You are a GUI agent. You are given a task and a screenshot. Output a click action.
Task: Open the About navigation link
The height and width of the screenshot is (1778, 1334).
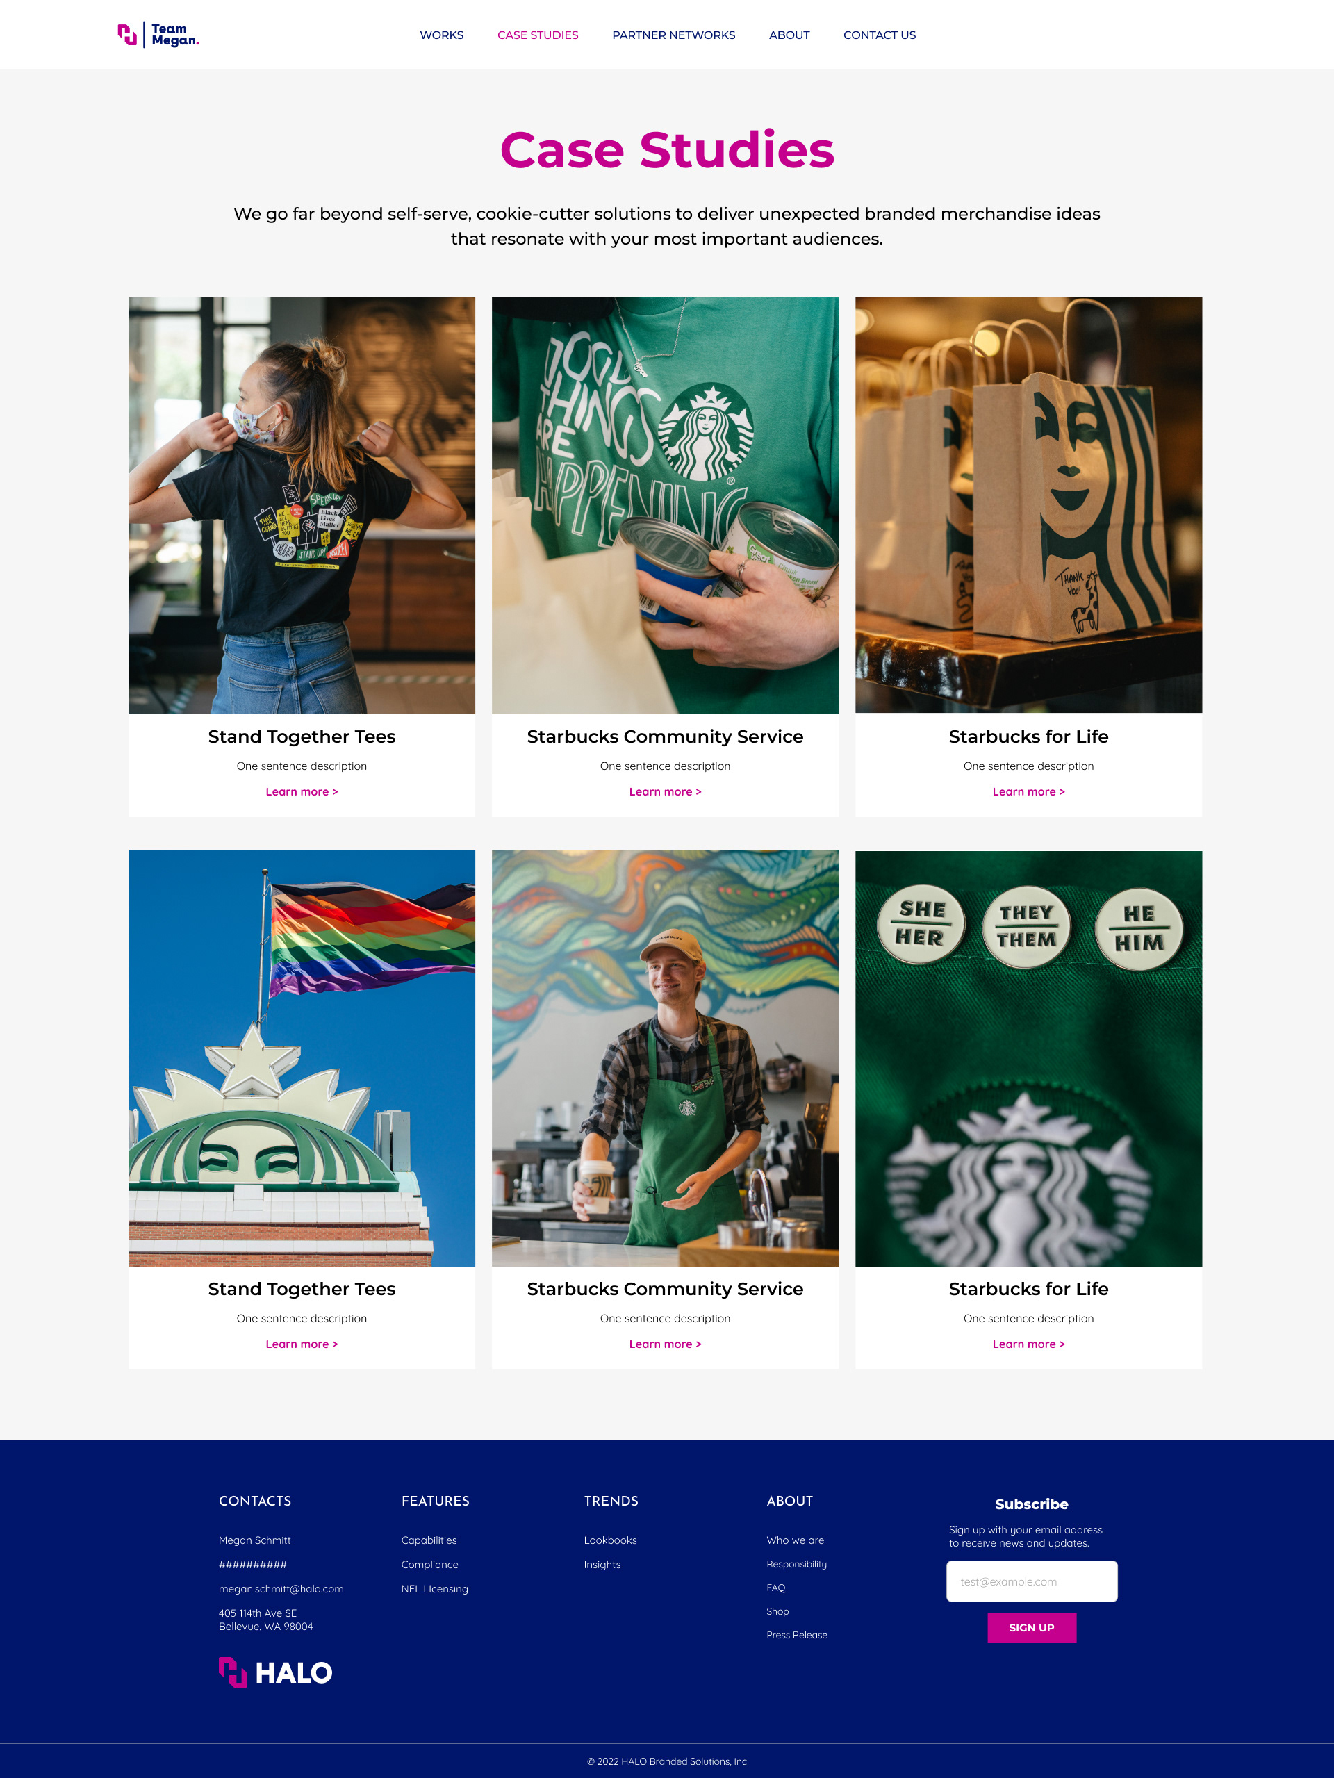pos(789,35)
